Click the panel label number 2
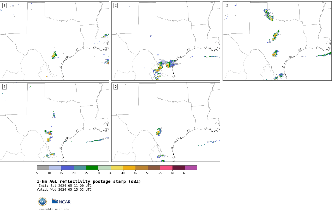The image size is (334, 212). click(x=116, y=5)
